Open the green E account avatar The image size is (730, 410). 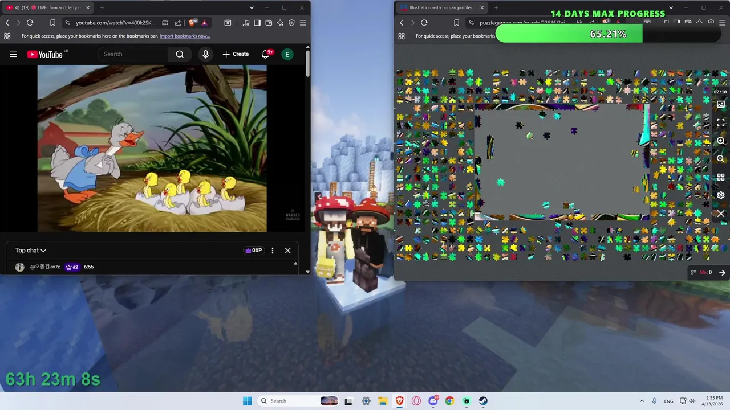tap(287, 54)
